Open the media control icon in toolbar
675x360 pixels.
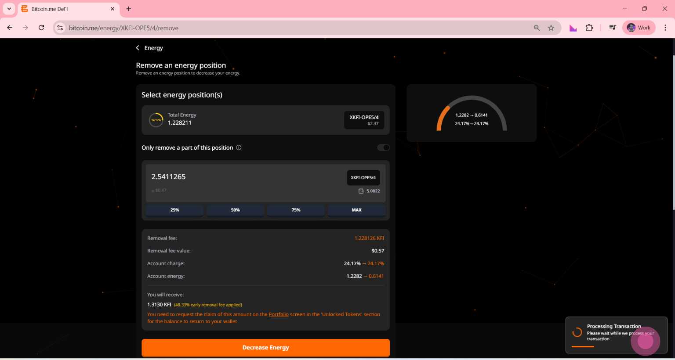[x=612, y=28]
